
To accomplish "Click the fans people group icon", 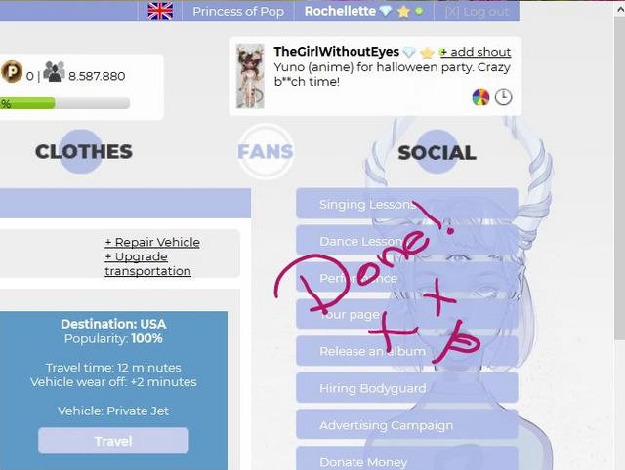I will (x=54, y=71).
